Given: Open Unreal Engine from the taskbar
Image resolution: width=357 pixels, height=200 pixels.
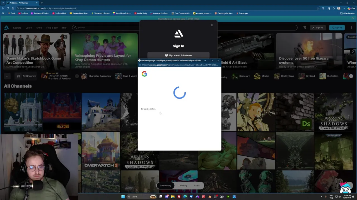Looking at the screenshot, I should coord(222,197).
